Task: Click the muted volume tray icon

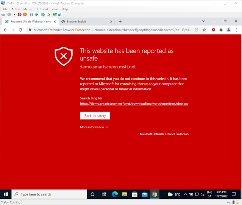Action: (202, 194)
